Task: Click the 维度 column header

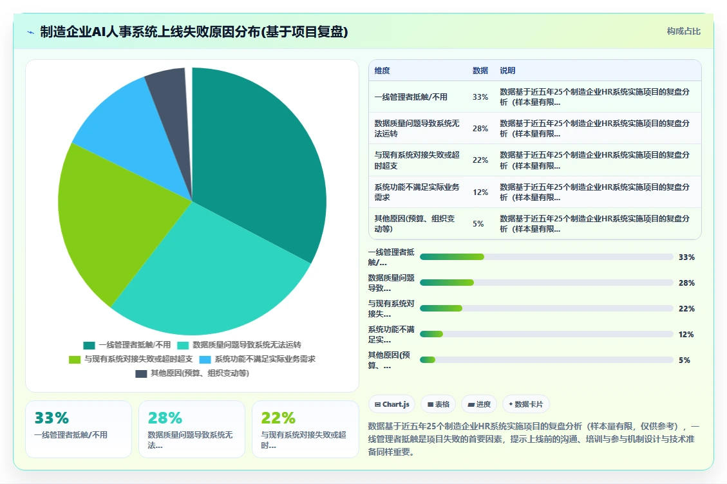Action: (382, 70)
